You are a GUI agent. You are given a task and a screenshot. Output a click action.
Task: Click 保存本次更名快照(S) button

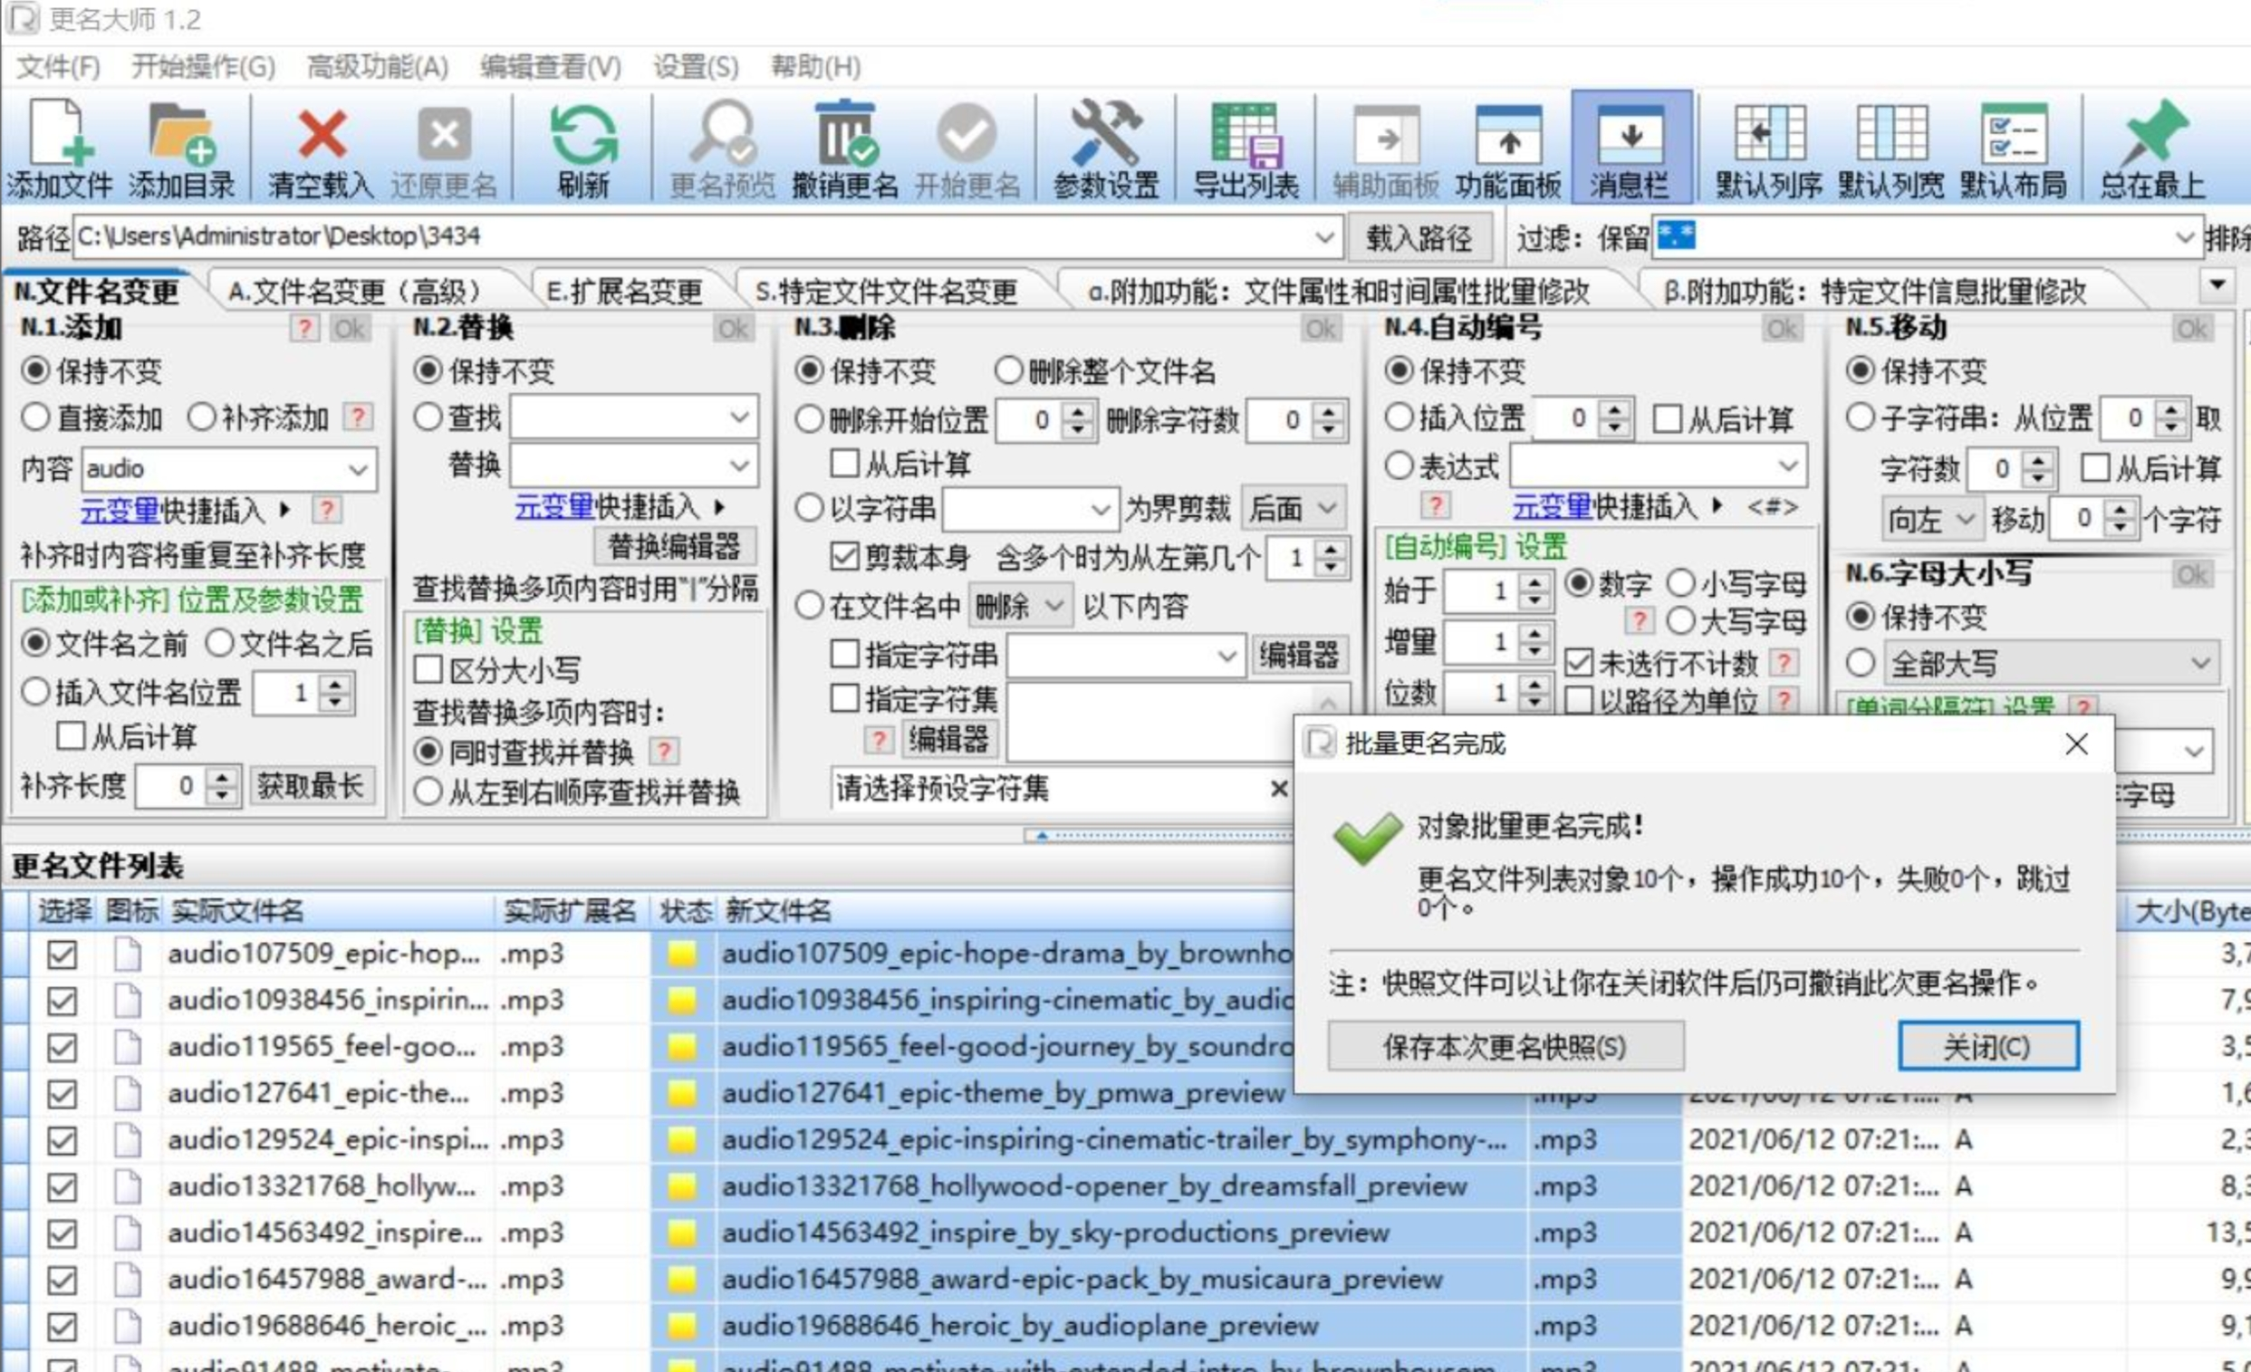coord(1505,1046)
